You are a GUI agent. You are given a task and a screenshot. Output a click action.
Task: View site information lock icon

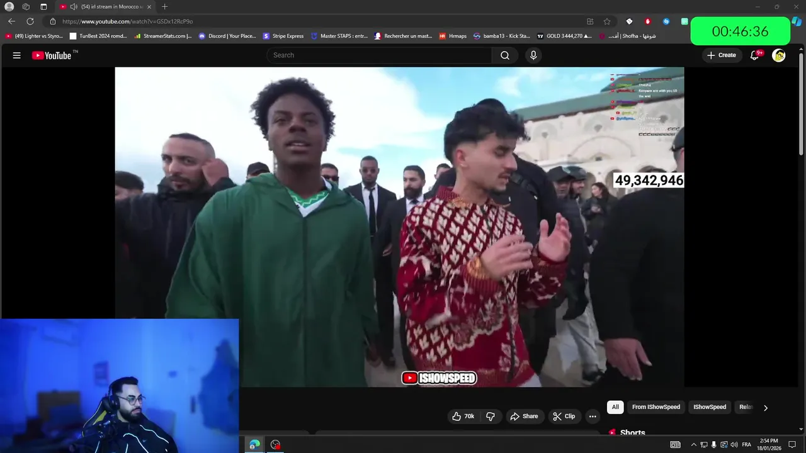53,21
